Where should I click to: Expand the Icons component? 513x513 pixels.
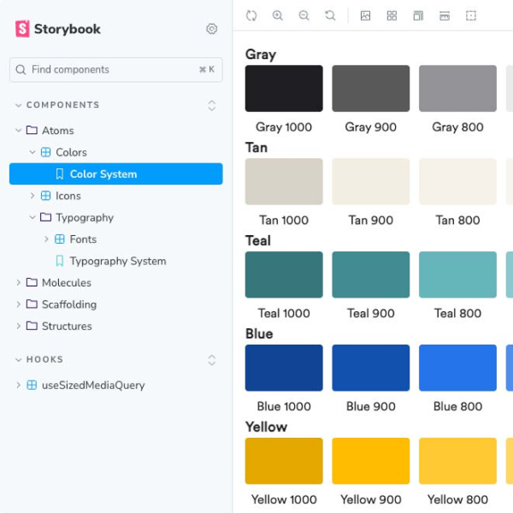click(33, 196)
